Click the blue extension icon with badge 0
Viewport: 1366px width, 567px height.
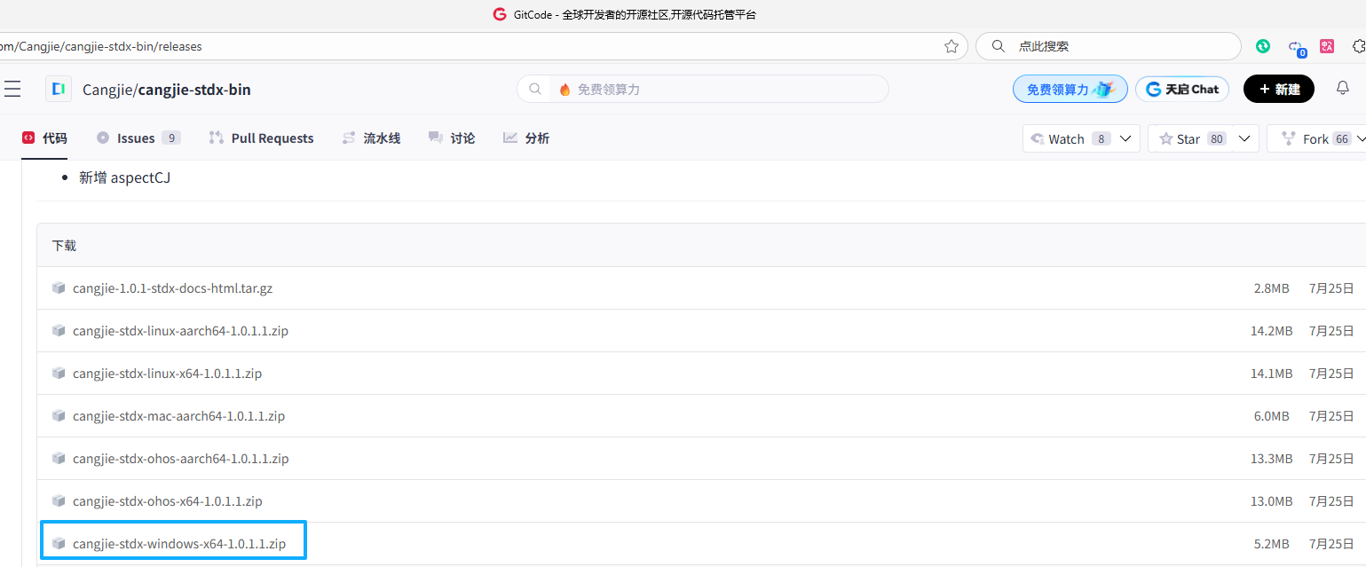[x=1297, y=48]
